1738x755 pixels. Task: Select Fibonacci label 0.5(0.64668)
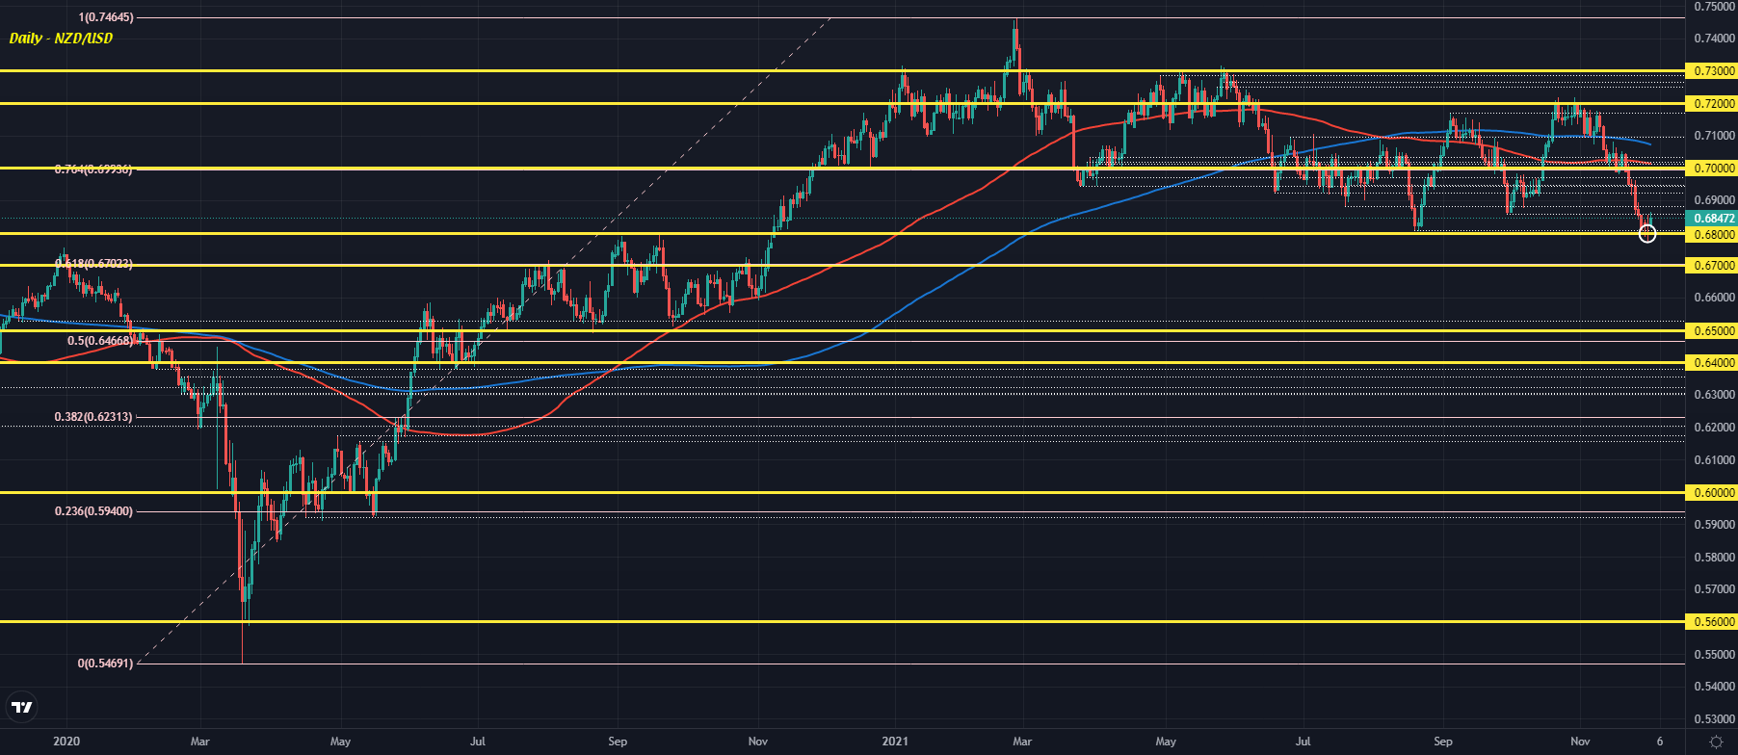[x=100, y=341]
